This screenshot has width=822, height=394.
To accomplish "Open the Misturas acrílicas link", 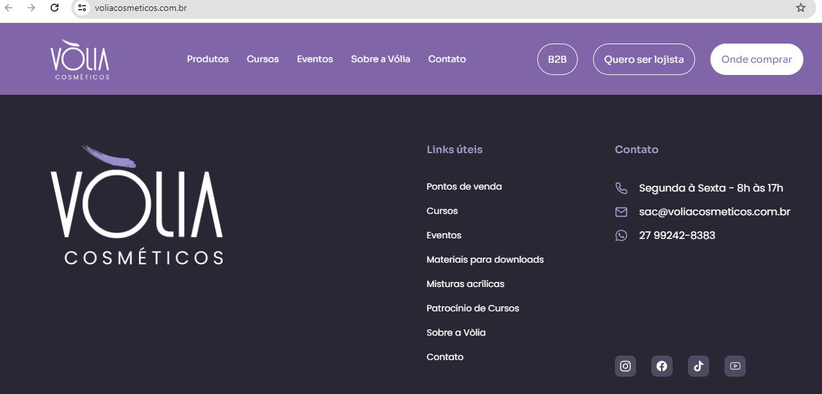I will 466,284.
